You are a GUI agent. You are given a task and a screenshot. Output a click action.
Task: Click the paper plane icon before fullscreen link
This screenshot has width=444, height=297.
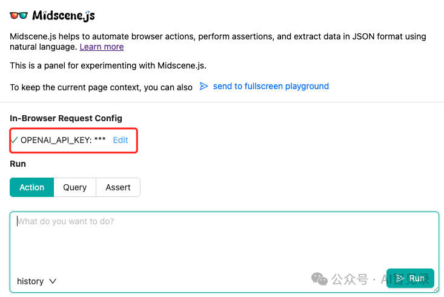tap(204, 87)
